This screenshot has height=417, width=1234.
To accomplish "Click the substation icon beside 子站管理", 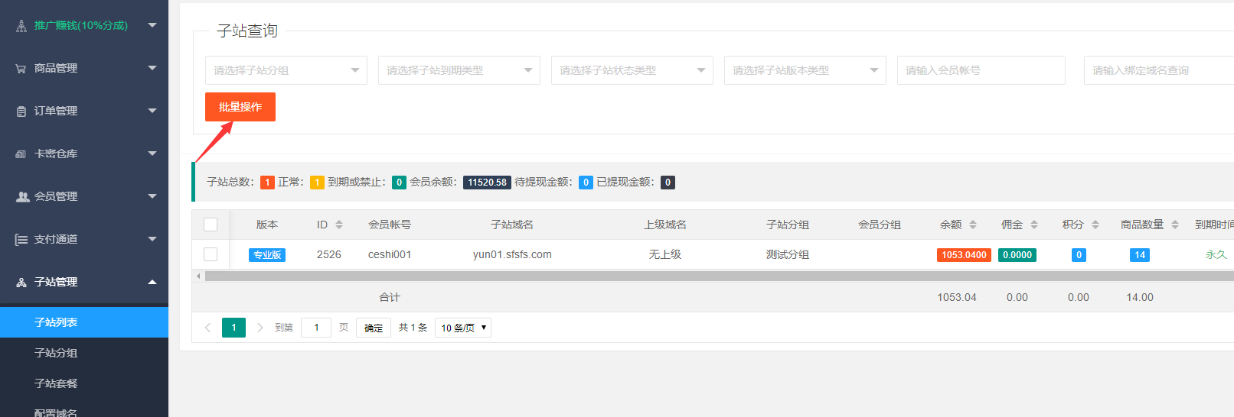I will point(21,283).
